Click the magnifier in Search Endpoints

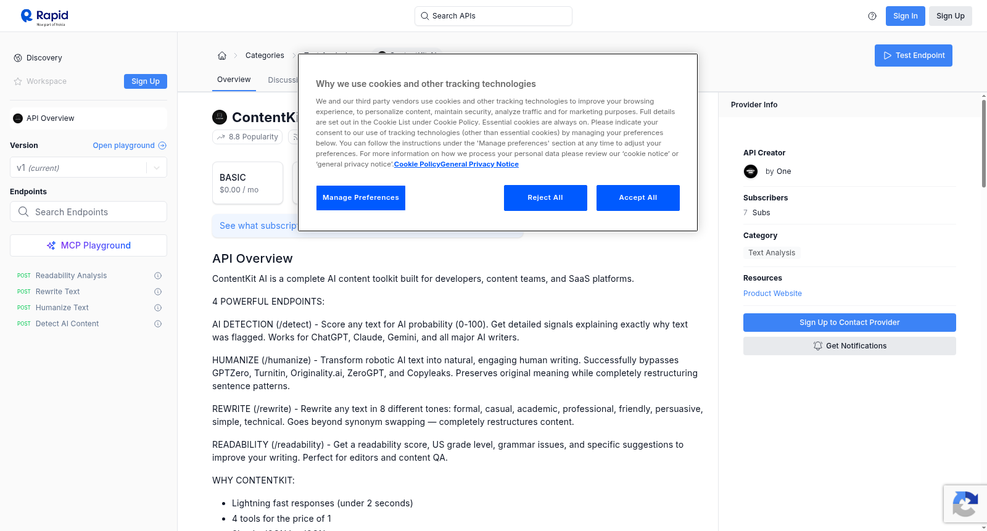[x=23, y=212]
